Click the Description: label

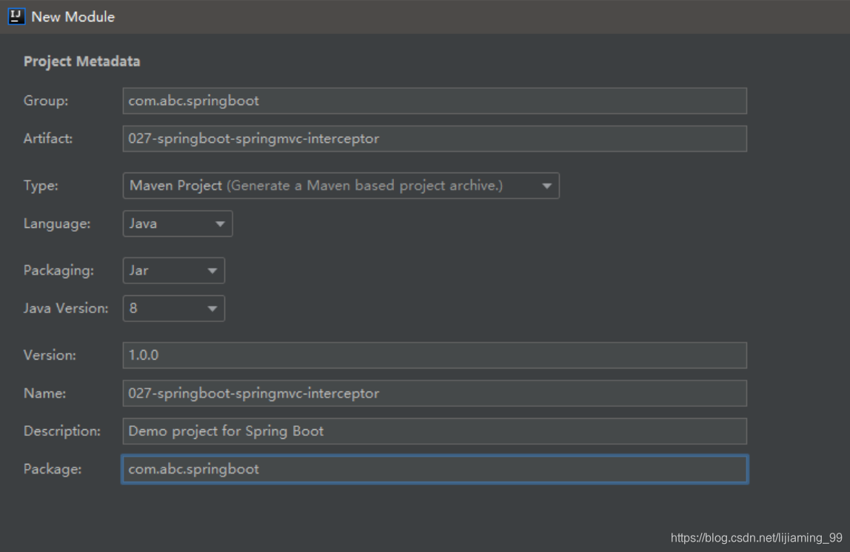click(x=61, y=431)
